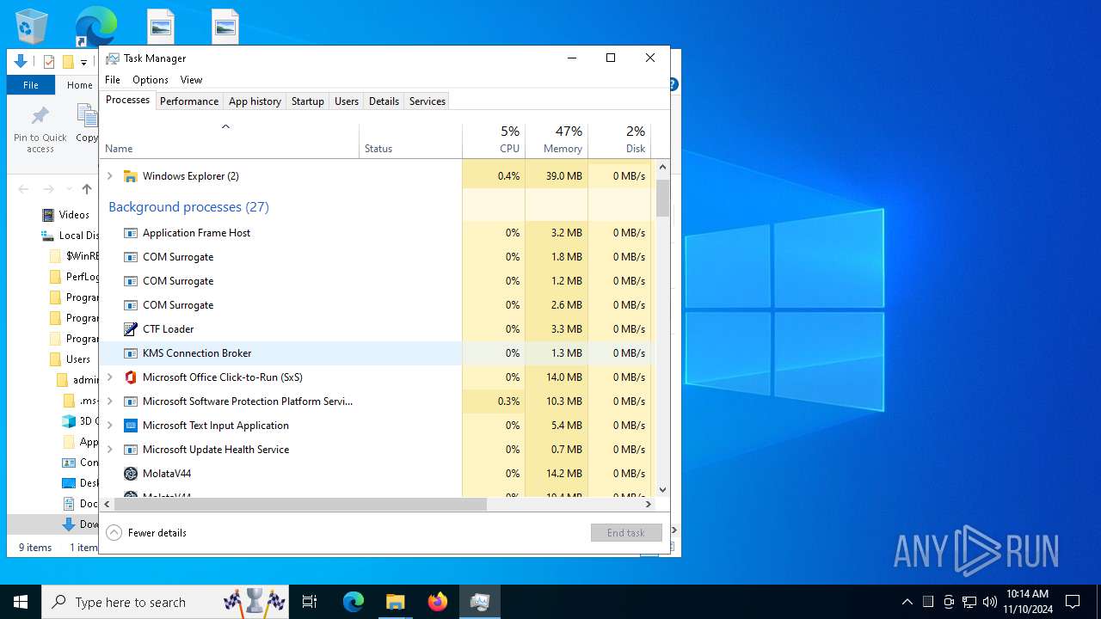Switch to the Users tab
Image resolution: width=1101 pixels, height=619 pixels.
347,101
